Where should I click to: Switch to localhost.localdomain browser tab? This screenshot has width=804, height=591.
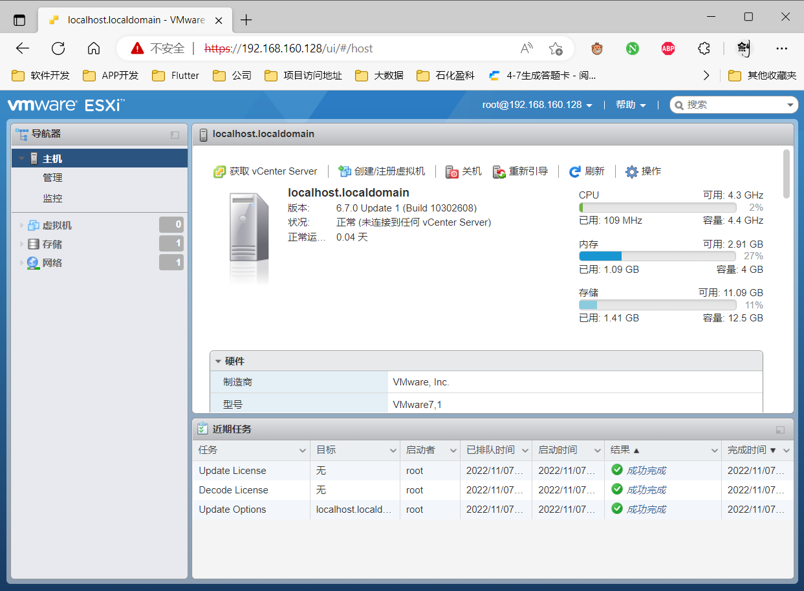pos(135,20)
